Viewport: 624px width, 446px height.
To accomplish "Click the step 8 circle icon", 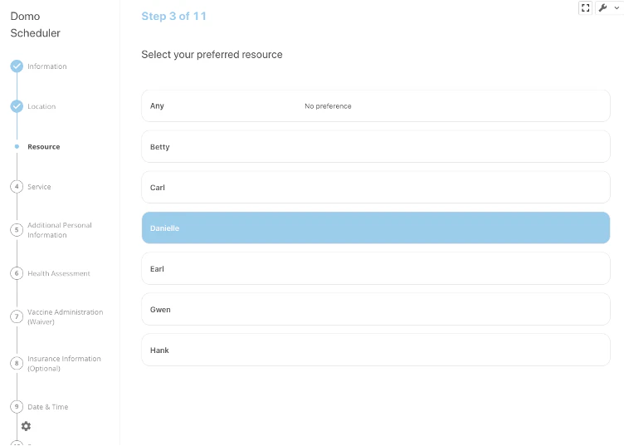I will [17, 363].
